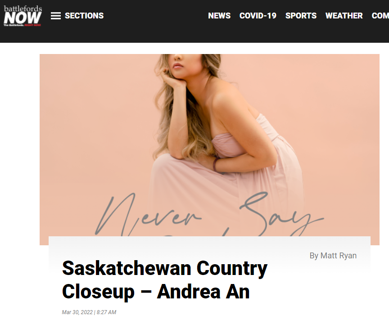Open the WEATHER page

[344, 16]
